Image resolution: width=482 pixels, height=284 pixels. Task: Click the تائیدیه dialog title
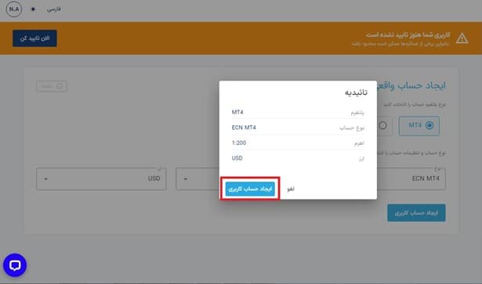click(356, 92)
